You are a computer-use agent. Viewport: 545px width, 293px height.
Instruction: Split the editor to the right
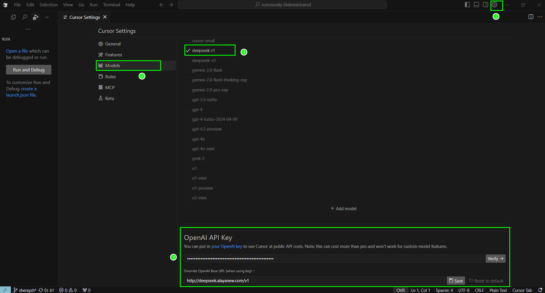(x=531, y=17)
